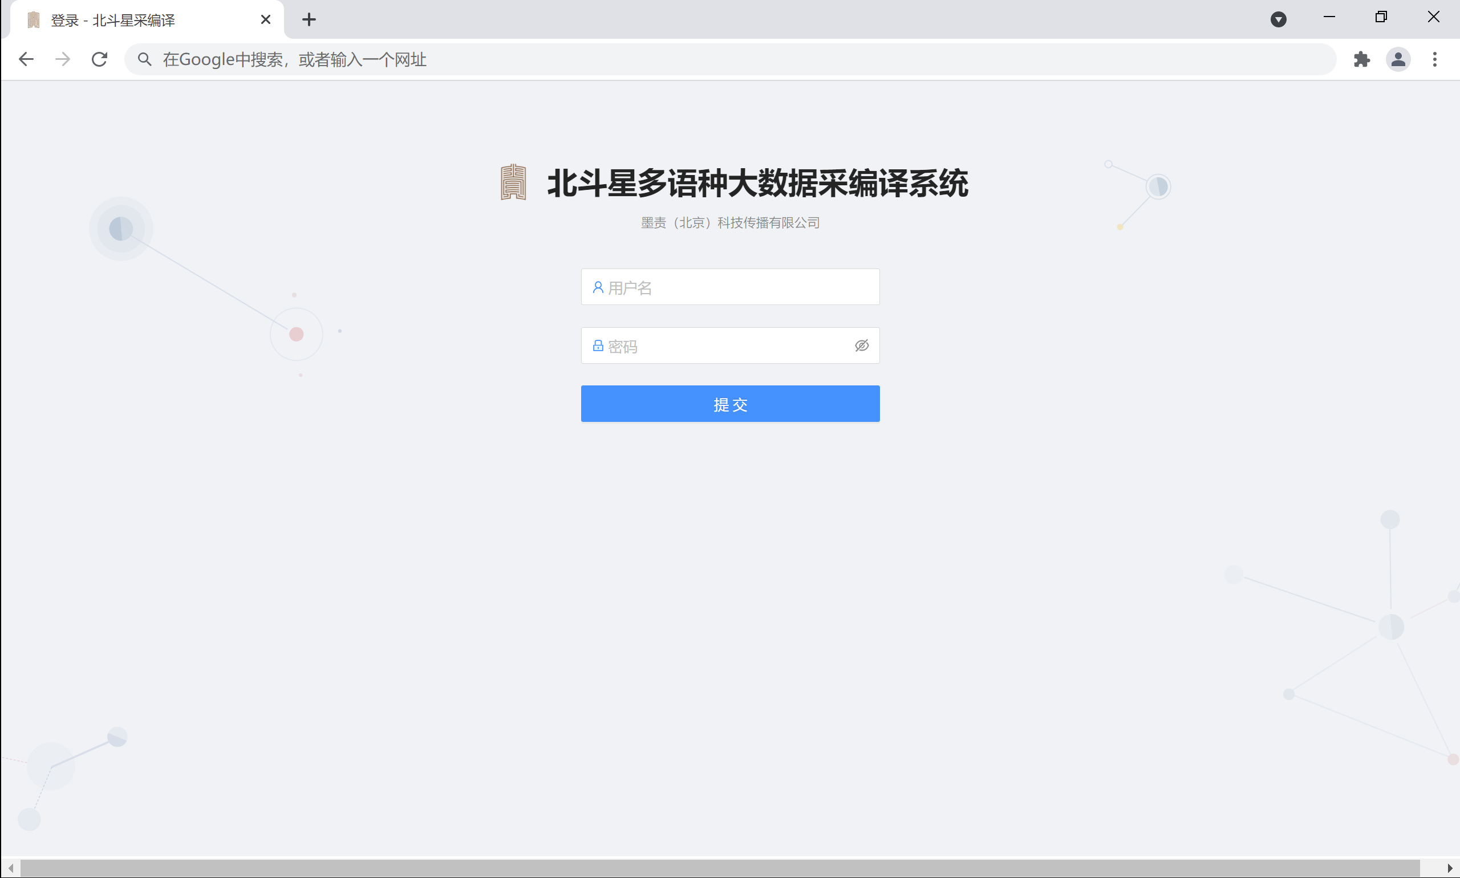Image resolution: width=1460 pixels, height=878 pixels.
Task: Restore down the browser window
Action: coord(1381,17)
